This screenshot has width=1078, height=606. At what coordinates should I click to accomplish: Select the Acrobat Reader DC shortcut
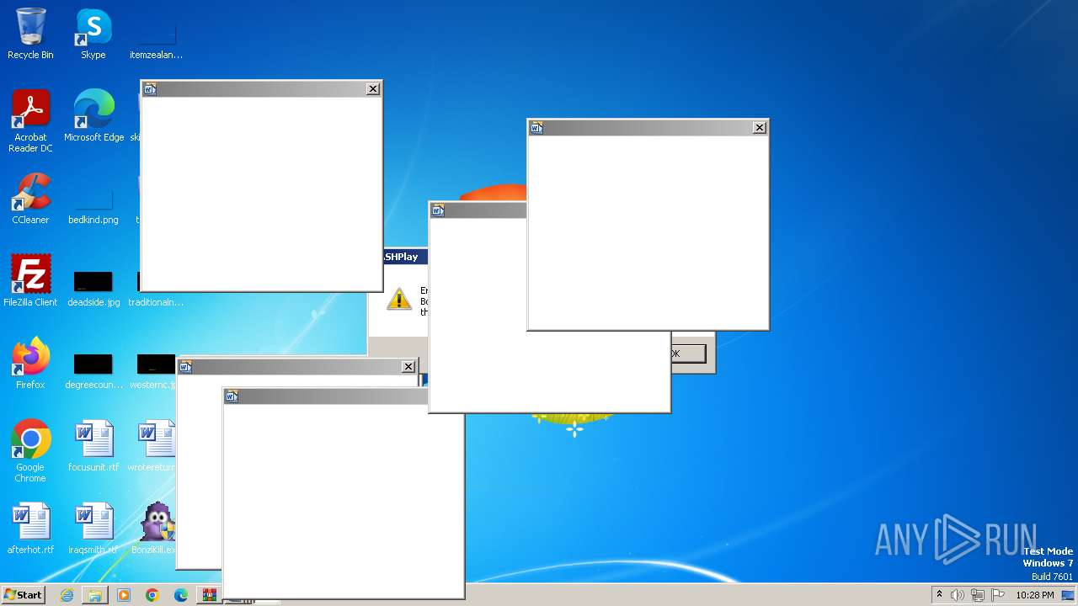click(x=30, y=121)
